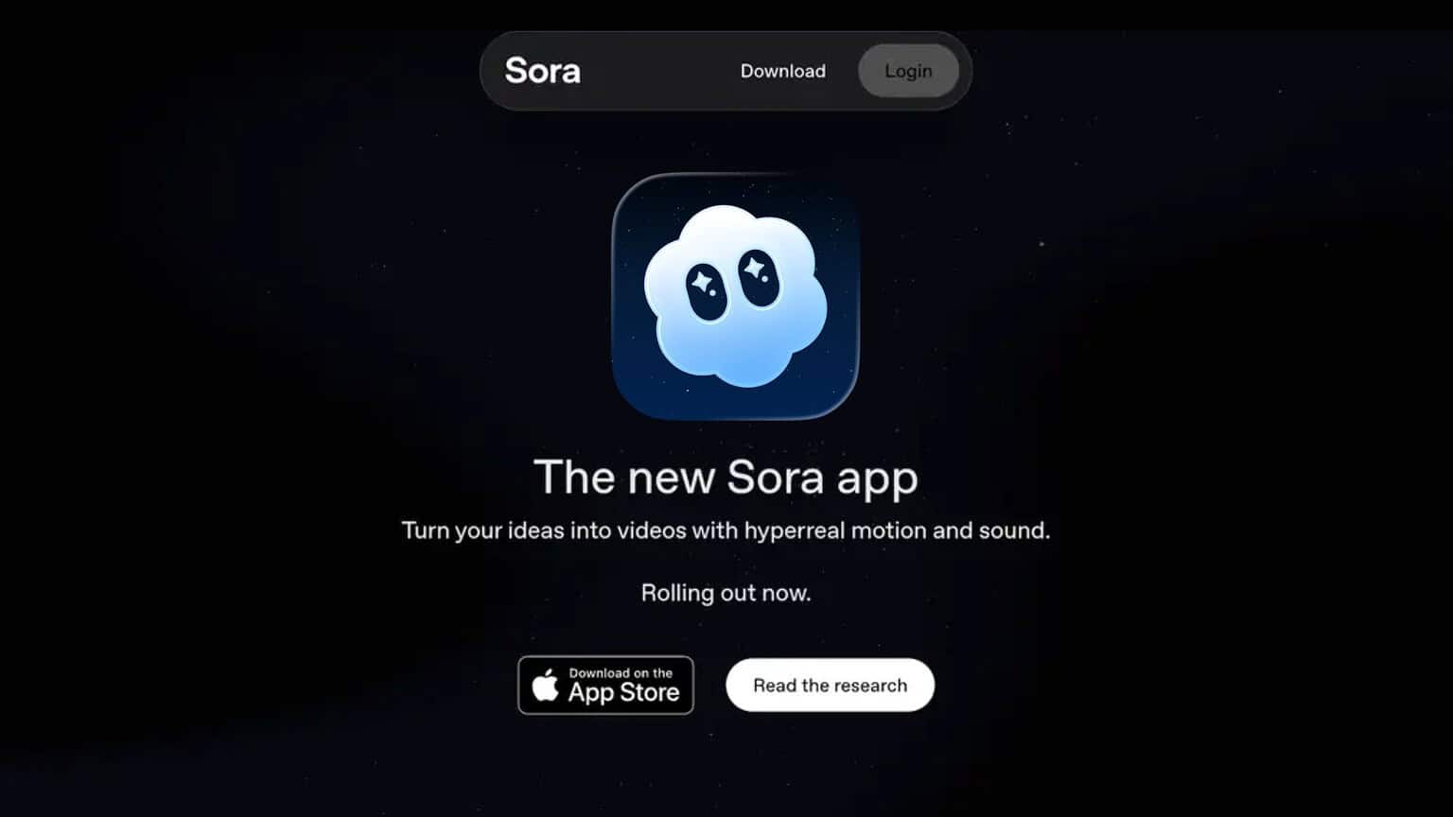Screen dimensions: 1453x817
Task: Tap the Download on the App Store badge
Action: coord(605,685)
